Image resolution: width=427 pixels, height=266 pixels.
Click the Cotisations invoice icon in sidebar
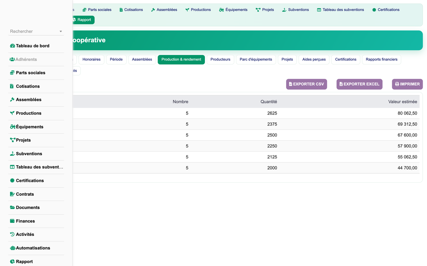12,86
